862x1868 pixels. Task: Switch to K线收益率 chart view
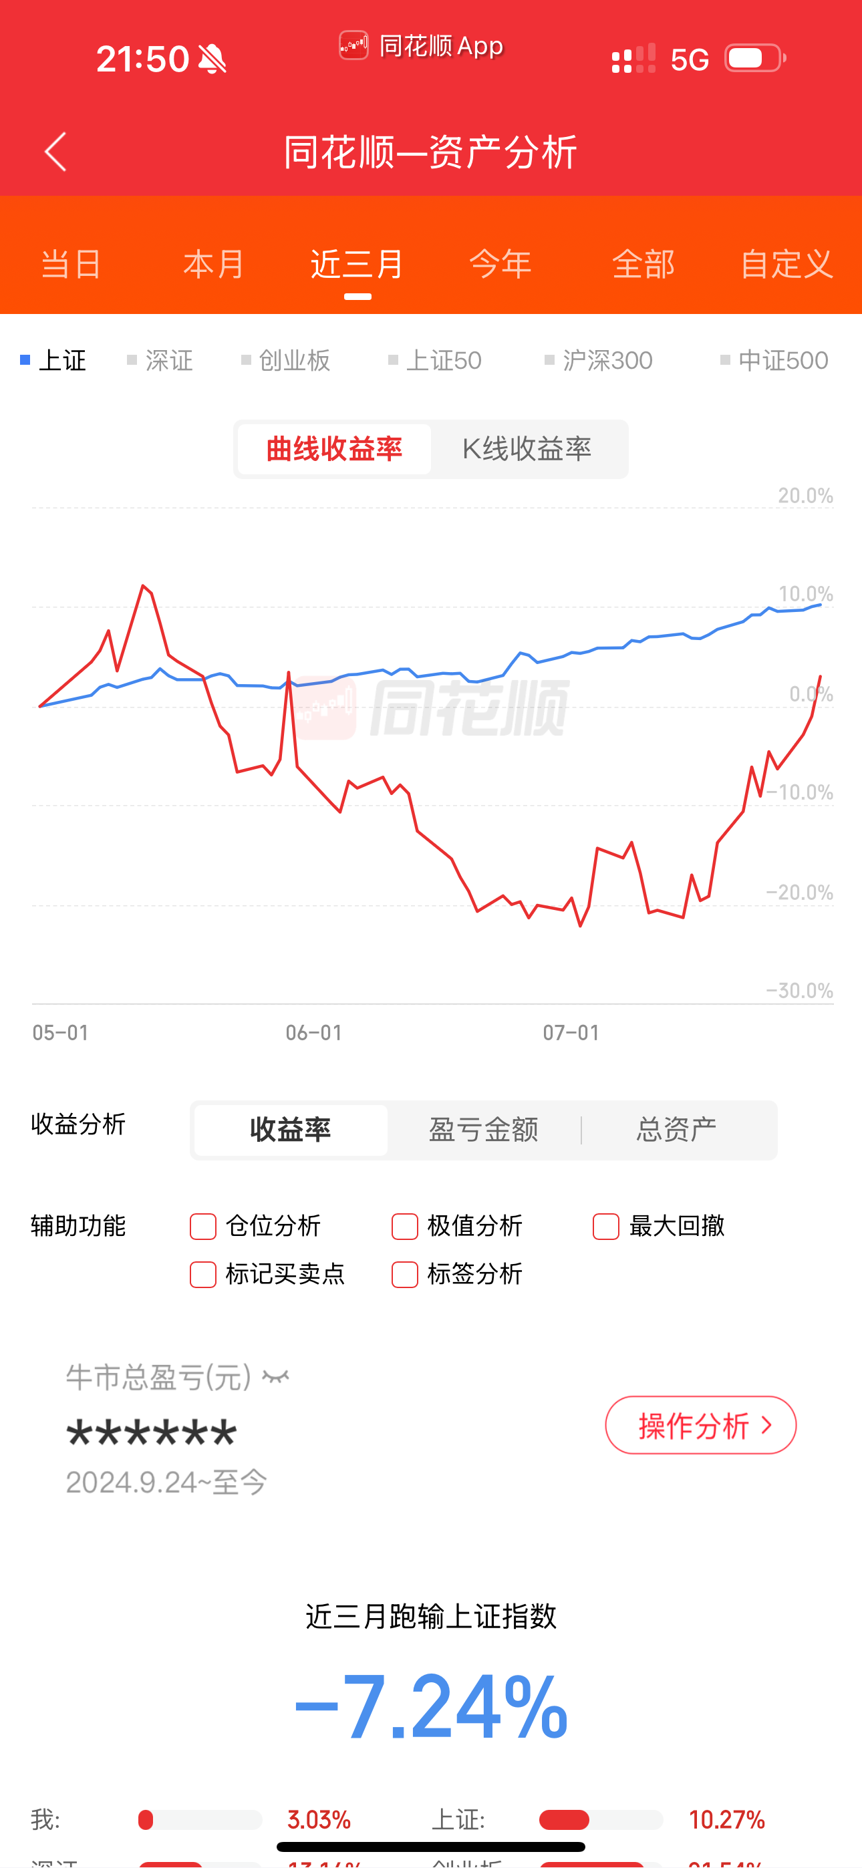pos(527,449)
